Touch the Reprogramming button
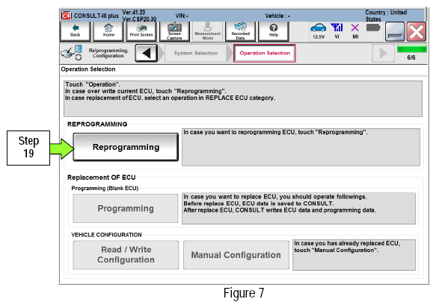This screenshot has width=436, height=308. pyautogui.click(x=126, y=147)
